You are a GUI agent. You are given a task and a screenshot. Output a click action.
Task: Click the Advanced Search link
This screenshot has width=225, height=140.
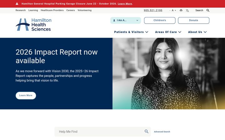point(162,132)
